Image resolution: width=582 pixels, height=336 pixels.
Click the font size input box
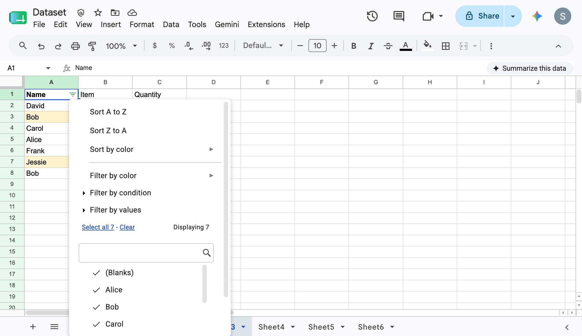(317, 46)
